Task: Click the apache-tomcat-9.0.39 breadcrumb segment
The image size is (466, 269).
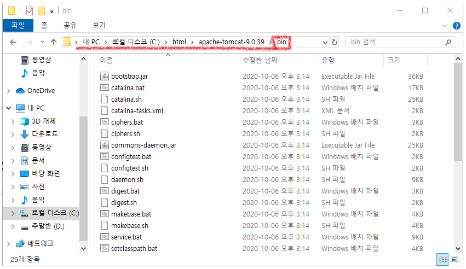Action: click(232, 42)
